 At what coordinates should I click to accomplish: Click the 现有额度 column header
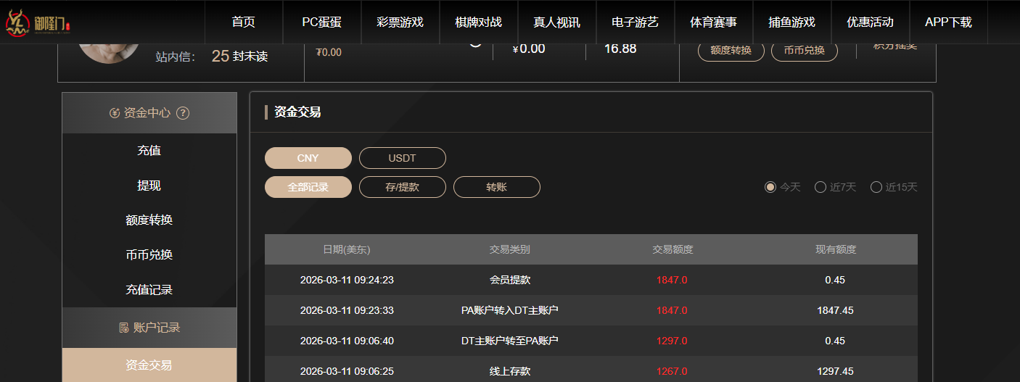pos(836,249)
